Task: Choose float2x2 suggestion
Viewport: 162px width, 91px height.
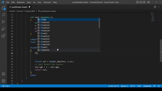Action: click(x=68, y=39)
